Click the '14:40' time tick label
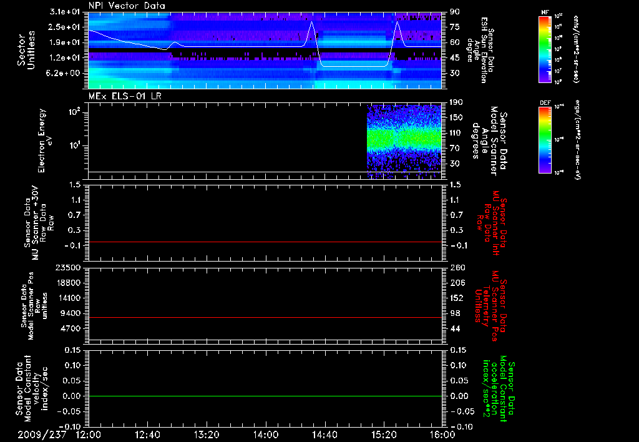Screen dimensions: 639x442 click(x=324, y=435)
